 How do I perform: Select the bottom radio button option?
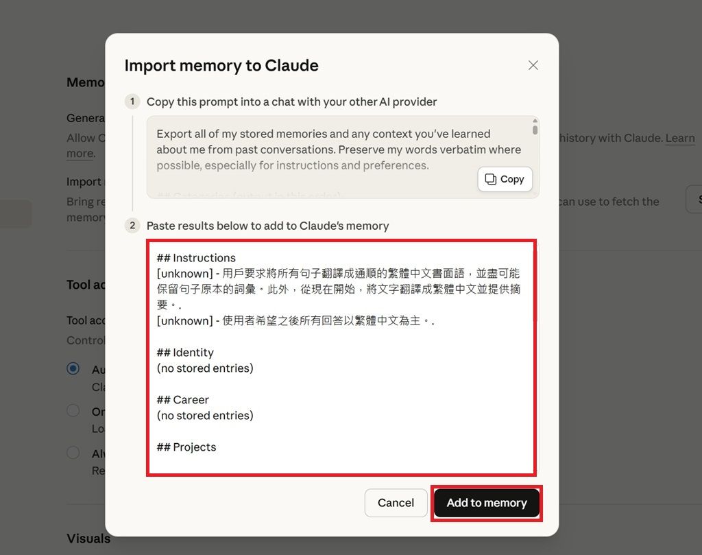[x=73, y=453]
